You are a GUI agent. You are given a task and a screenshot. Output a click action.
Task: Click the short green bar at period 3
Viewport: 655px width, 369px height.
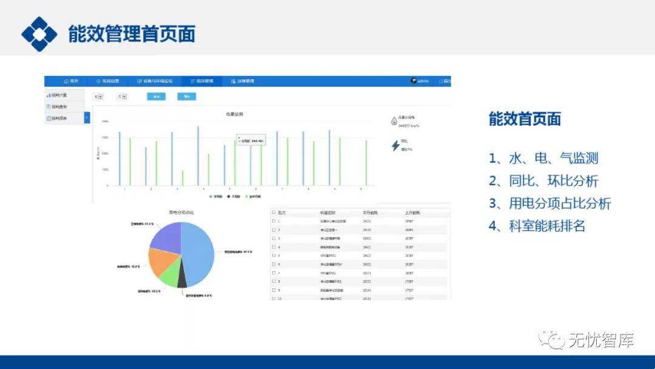(x=183, y=178)
